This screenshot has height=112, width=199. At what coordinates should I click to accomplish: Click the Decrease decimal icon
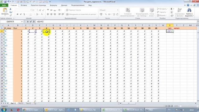pyautogui.click(x=117, y=14)
